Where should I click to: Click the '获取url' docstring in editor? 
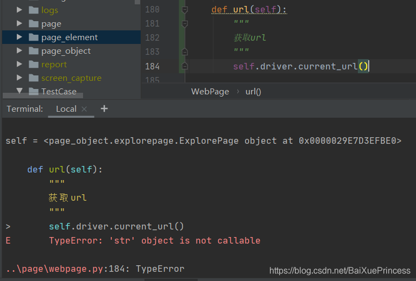point(249,37)
